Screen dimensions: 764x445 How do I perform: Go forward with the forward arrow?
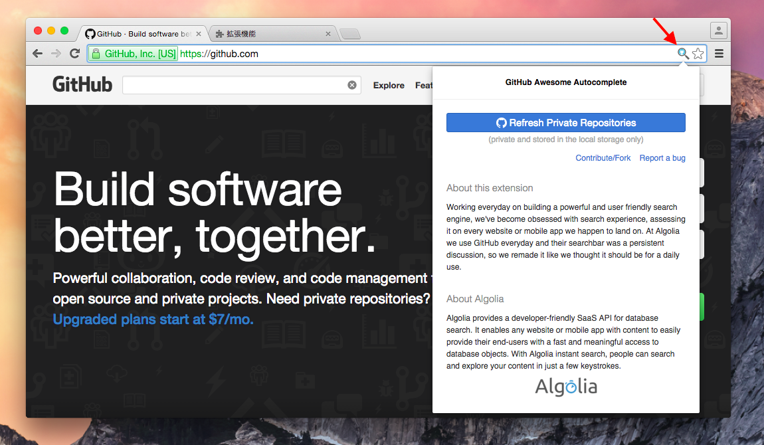(x=56, y=54)
